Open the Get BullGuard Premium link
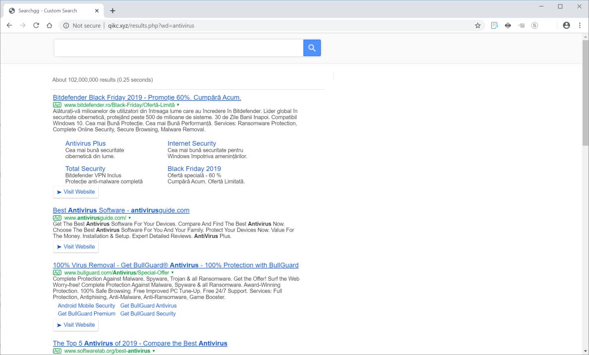Screen dimensions: 589x355 tap(86, 313)
